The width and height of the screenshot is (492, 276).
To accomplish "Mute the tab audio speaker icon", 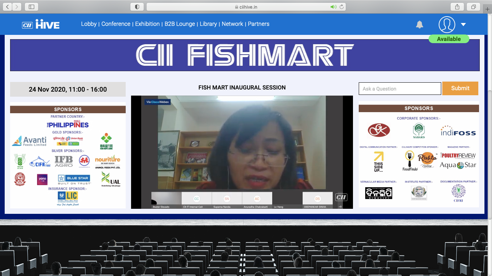I will coord(333,7).
